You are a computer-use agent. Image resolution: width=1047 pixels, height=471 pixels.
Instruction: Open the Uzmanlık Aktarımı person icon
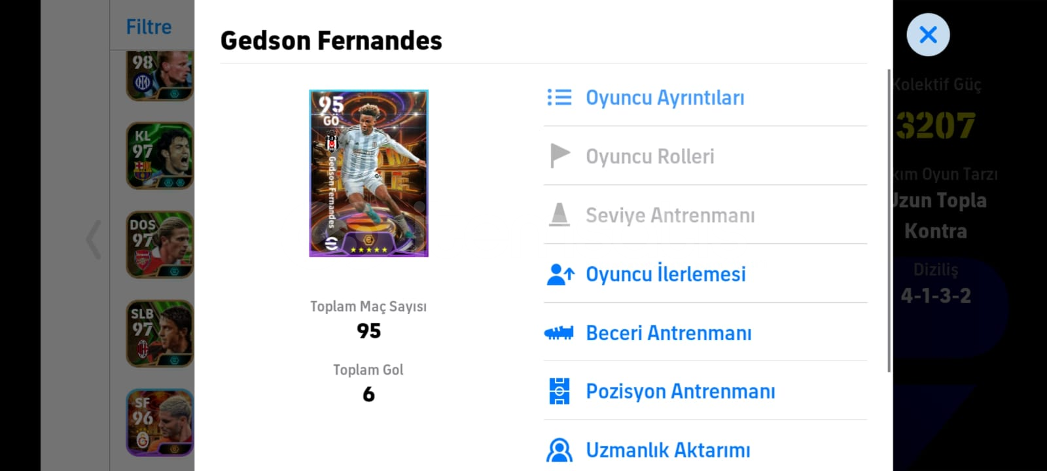pos(559,450)
